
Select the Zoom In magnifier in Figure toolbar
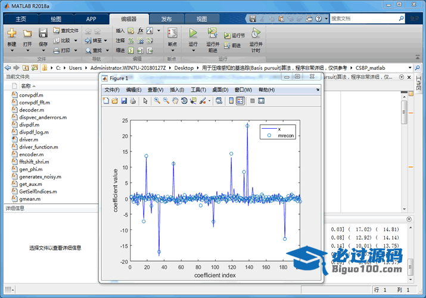(157, 101)
